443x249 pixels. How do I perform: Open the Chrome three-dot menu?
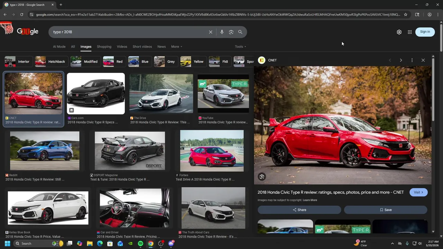point(438,15)
